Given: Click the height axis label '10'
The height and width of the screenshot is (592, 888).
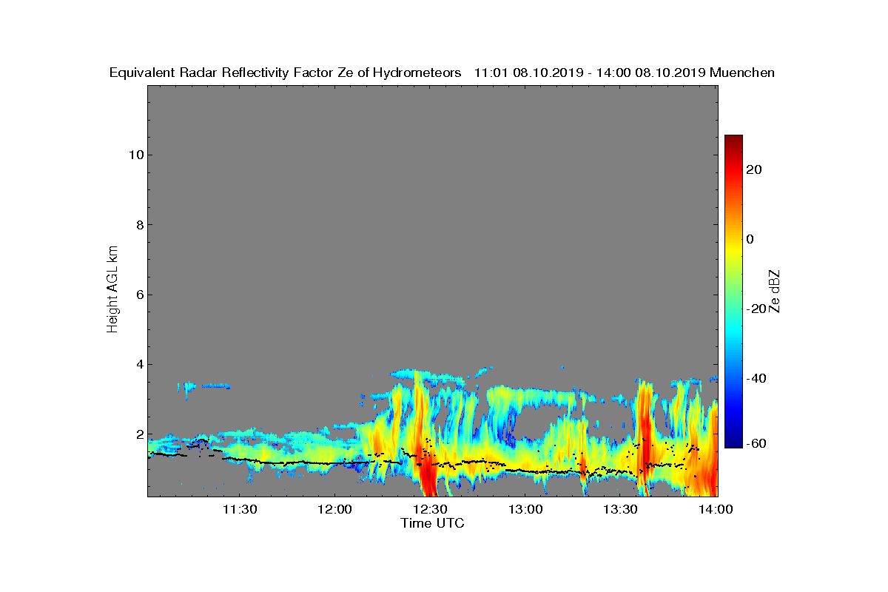Looking at the screenshot, I should pos(135,155).
